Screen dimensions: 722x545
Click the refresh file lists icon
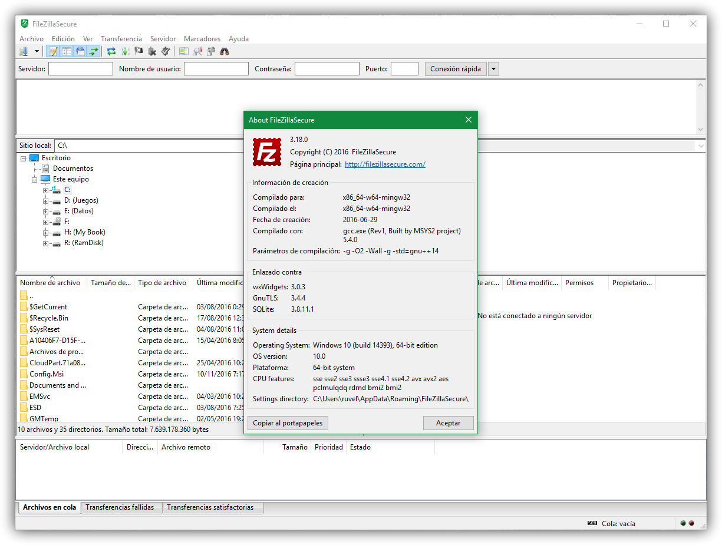pyautogui.click(x=111, y=51)
